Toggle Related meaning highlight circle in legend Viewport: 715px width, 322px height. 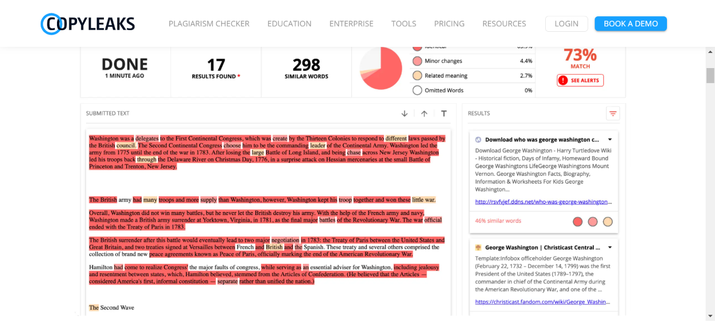pos(417,75)
